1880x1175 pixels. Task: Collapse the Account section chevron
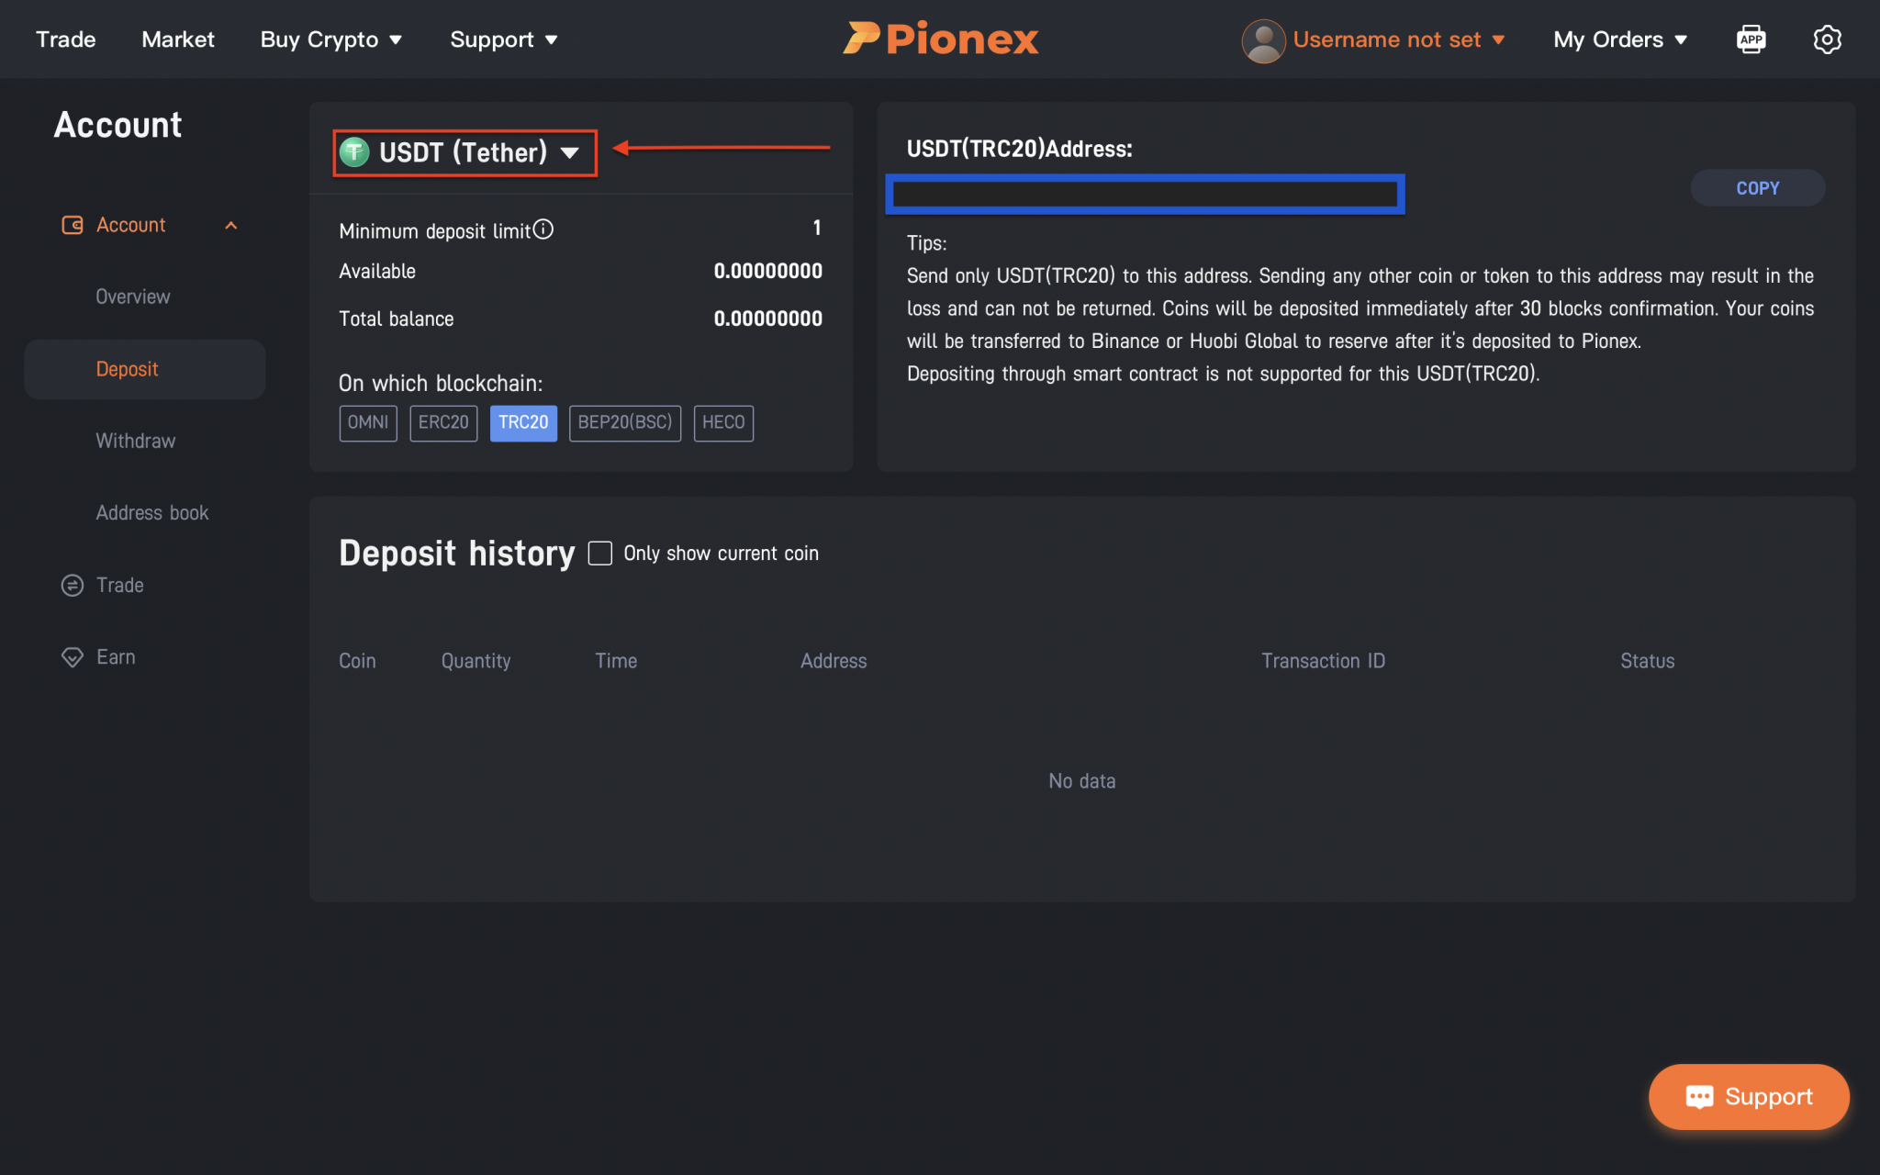click(230, 224)
